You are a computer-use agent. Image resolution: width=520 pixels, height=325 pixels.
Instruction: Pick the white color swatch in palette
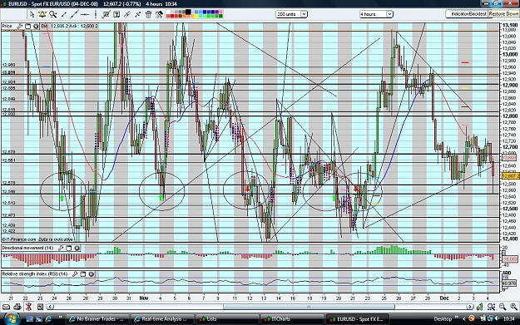(x=168, y=12)
